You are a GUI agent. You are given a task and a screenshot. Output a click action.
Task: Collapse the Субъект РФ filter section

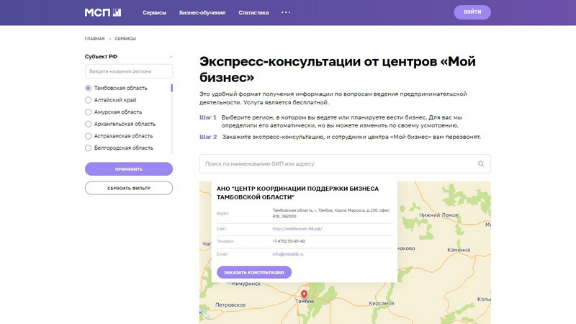[x=171, y=57]
